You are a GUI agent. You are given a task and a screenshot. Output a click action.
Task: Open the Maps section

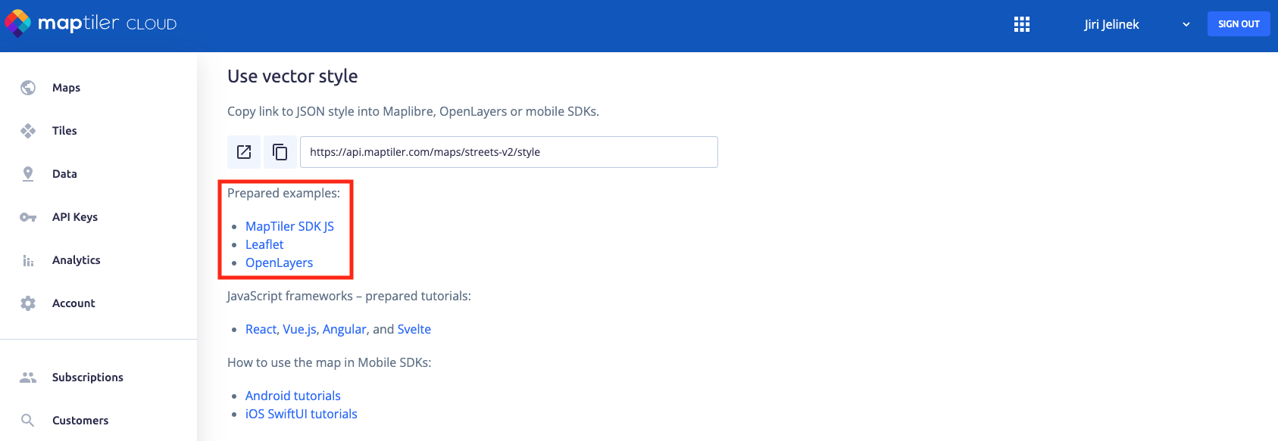[67, 88]
